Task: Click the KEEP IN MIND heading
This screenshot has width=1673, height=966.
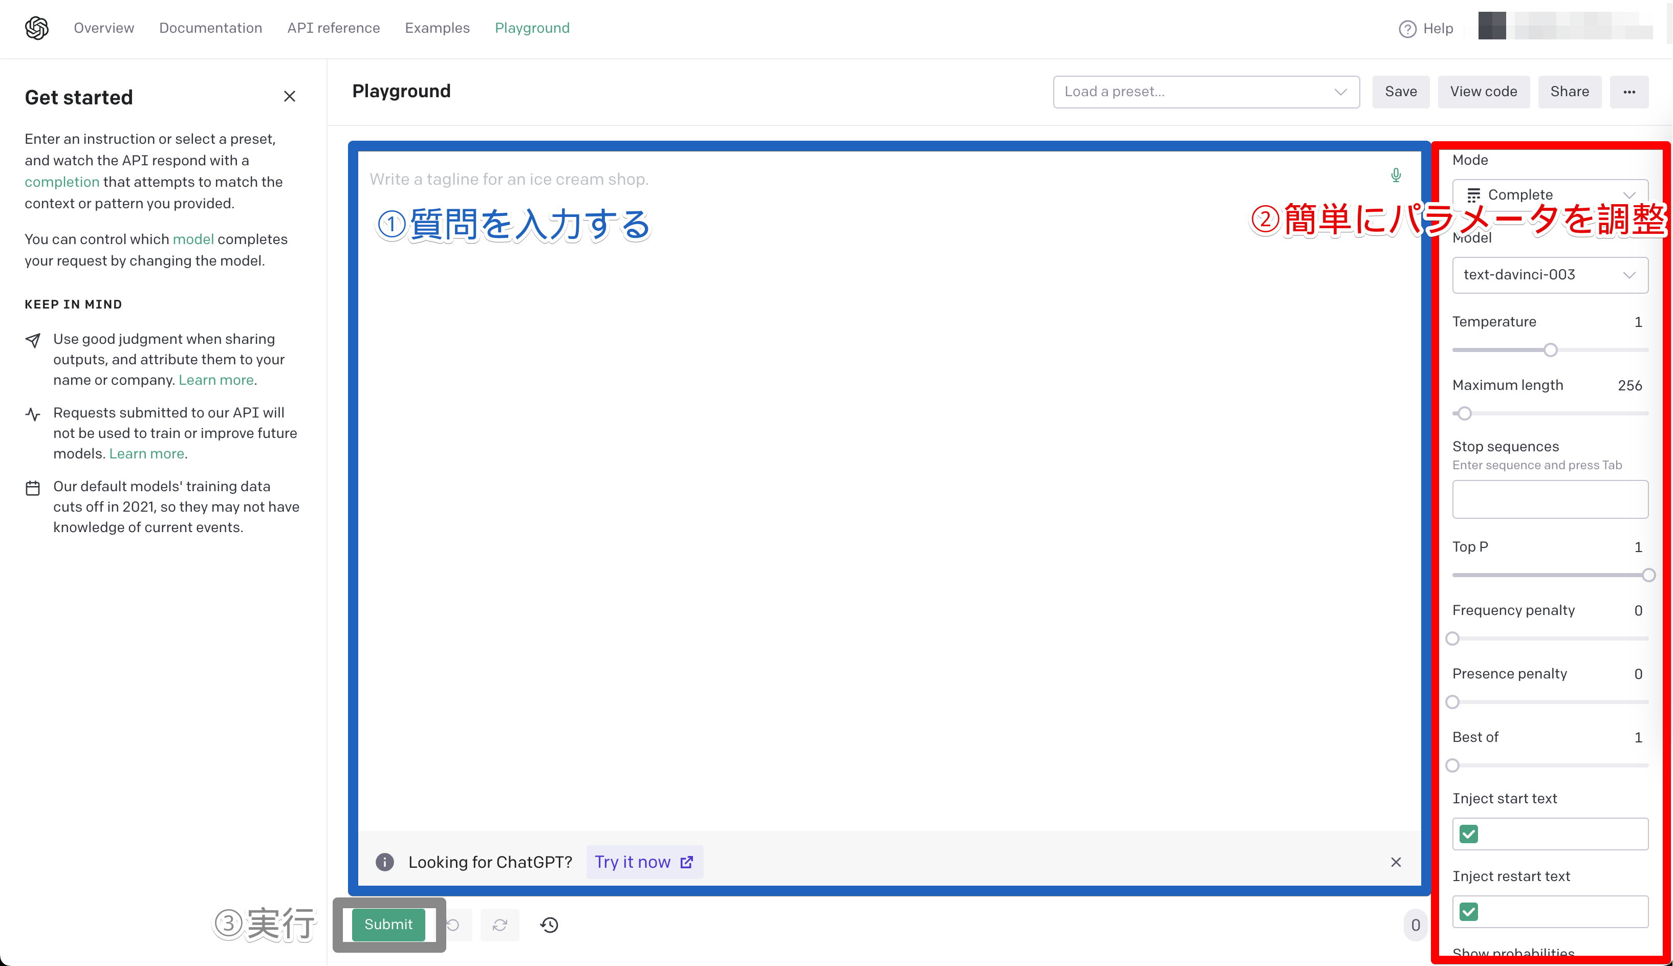Action: (73, 304)
